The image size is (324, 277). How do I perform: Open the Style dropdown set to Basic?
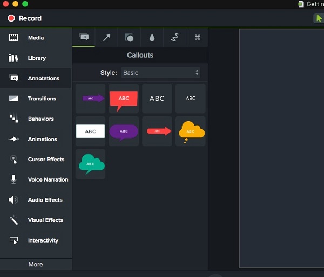[x=160, y=72]
